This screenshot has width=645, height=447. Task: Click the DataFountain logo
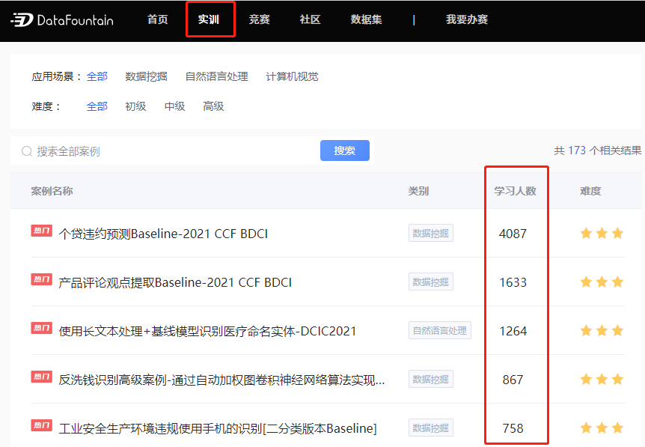click(x=62, y=19)
